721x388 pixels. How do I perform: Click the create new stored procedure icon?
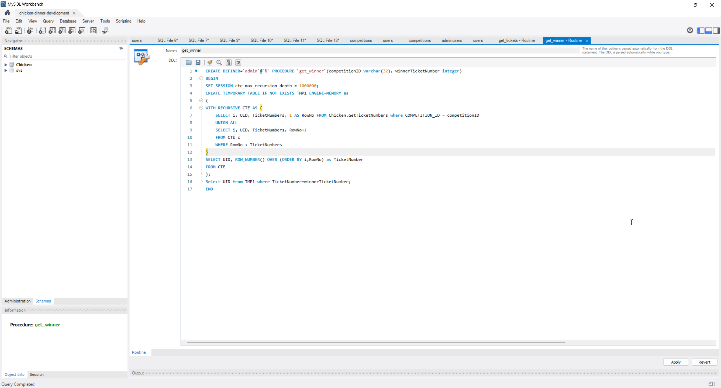tap(72, 30)
